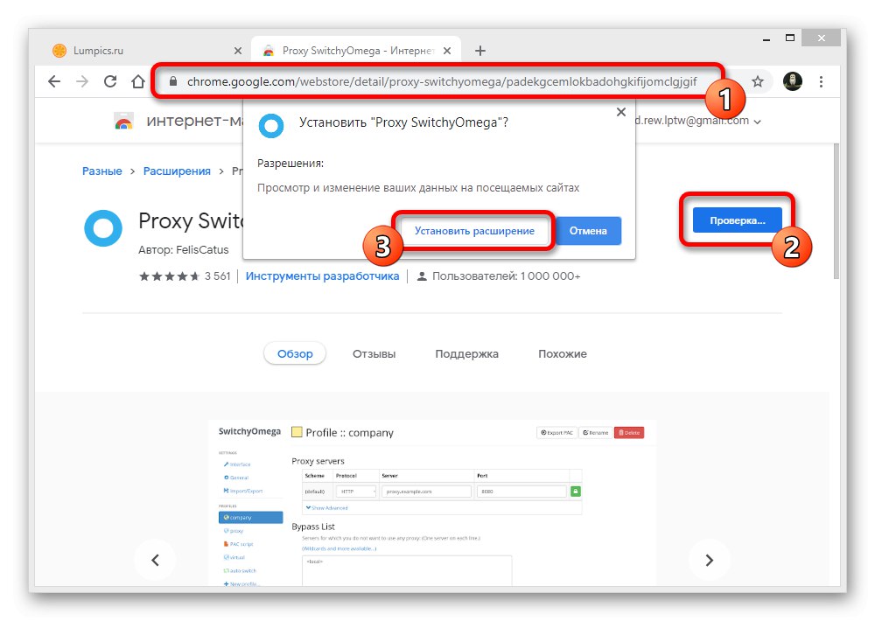Click the extension preview screenshot

coord(432,503)
